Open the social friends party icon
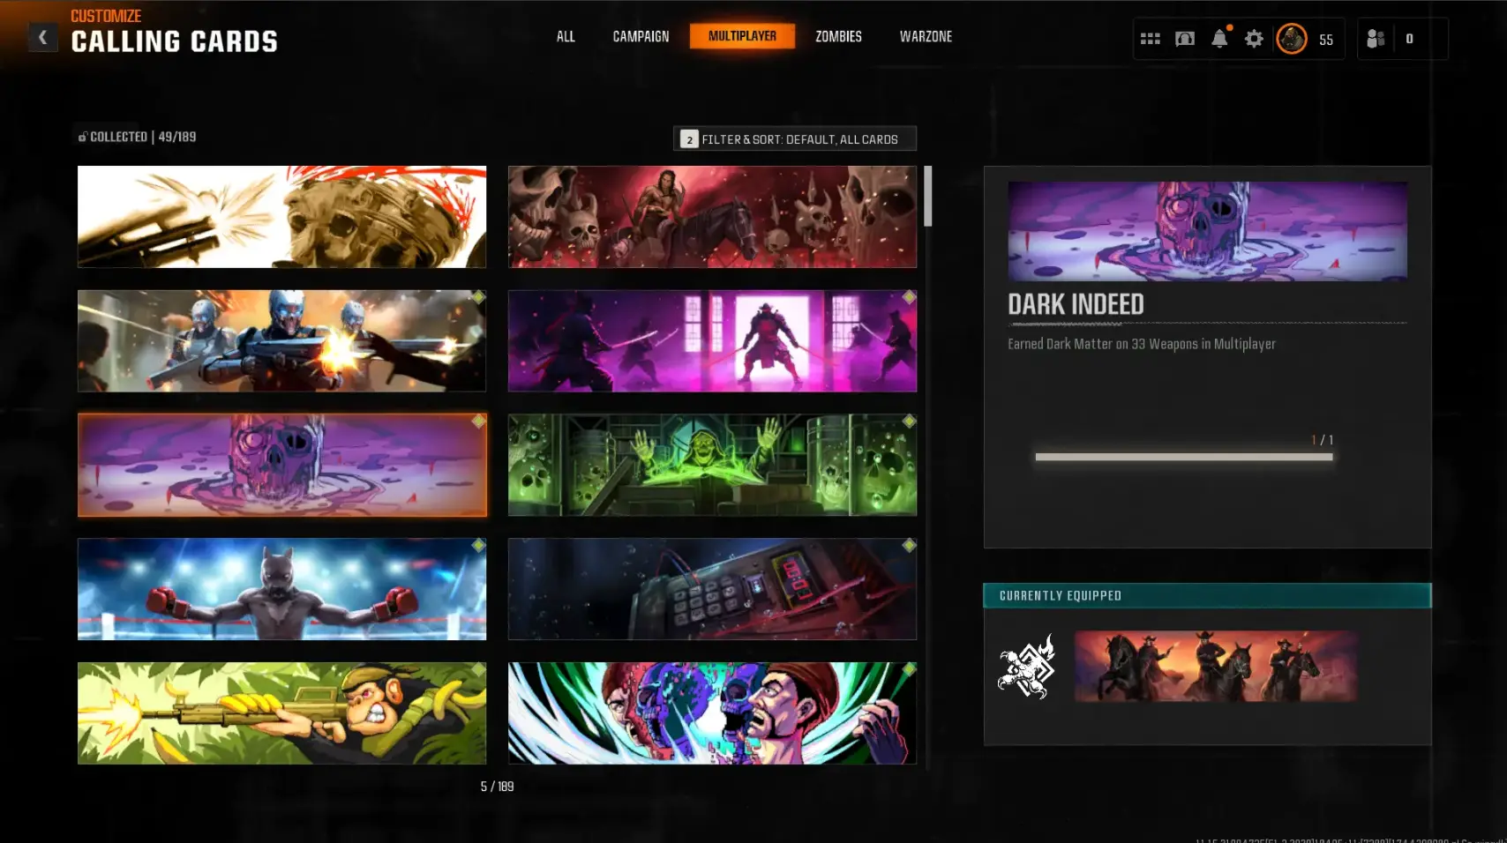Viewport: 1507px width, 843px height. 1376,39
